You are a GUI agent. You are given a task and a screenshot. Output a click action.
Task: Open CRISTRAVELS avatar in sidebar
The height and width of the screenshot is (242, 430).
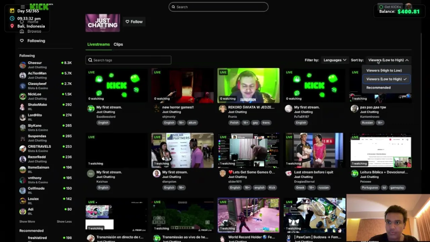(x=23, y=148)
